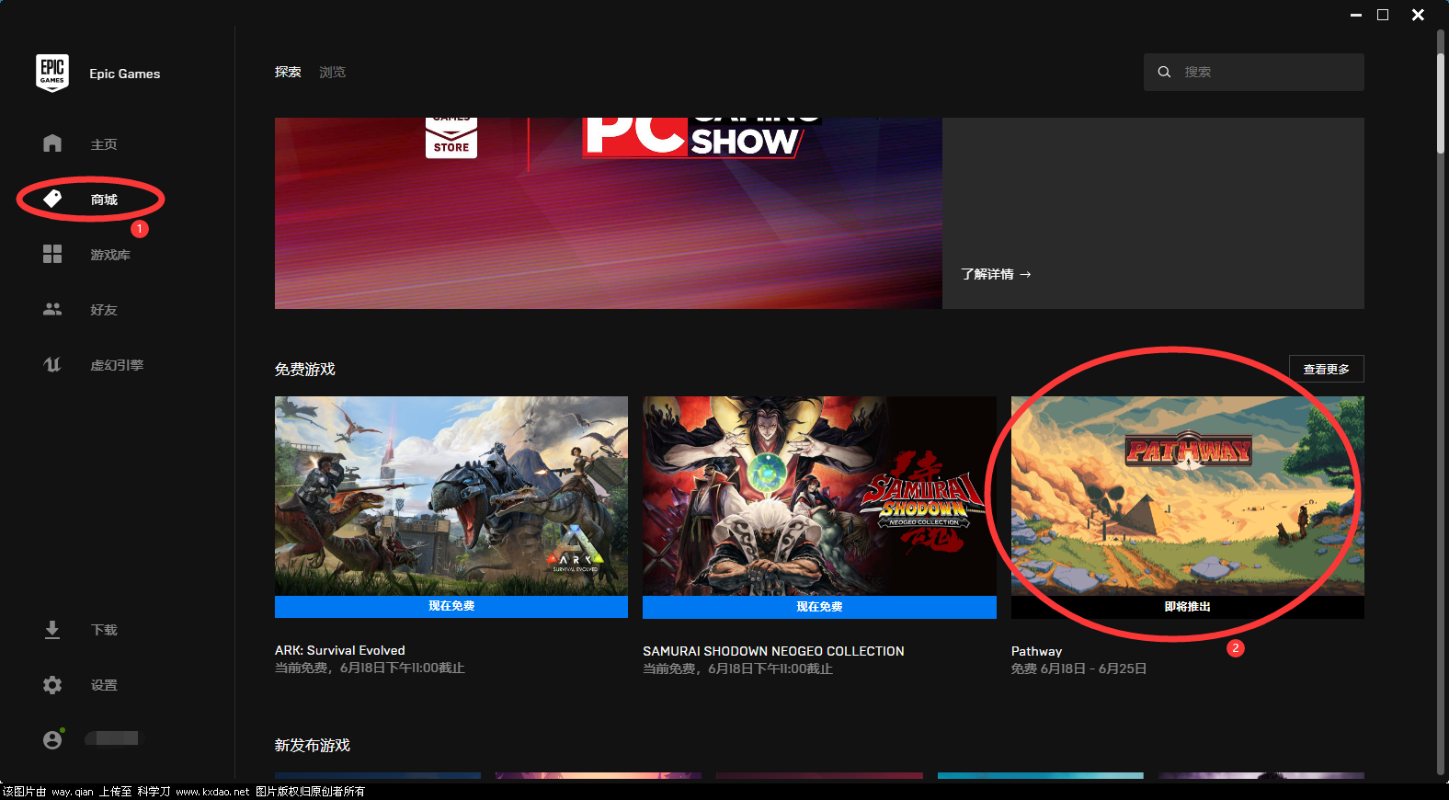
Task: Open the 设置 settings gear icon
Action: click(52, 685)
